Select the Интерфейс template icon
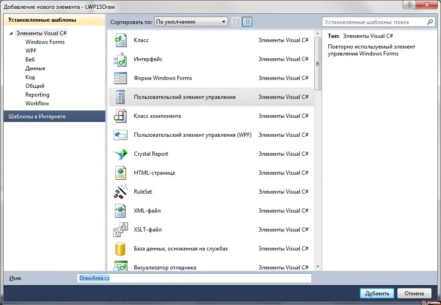This screenshot has width=441, height=305. [x=121, y=59]
